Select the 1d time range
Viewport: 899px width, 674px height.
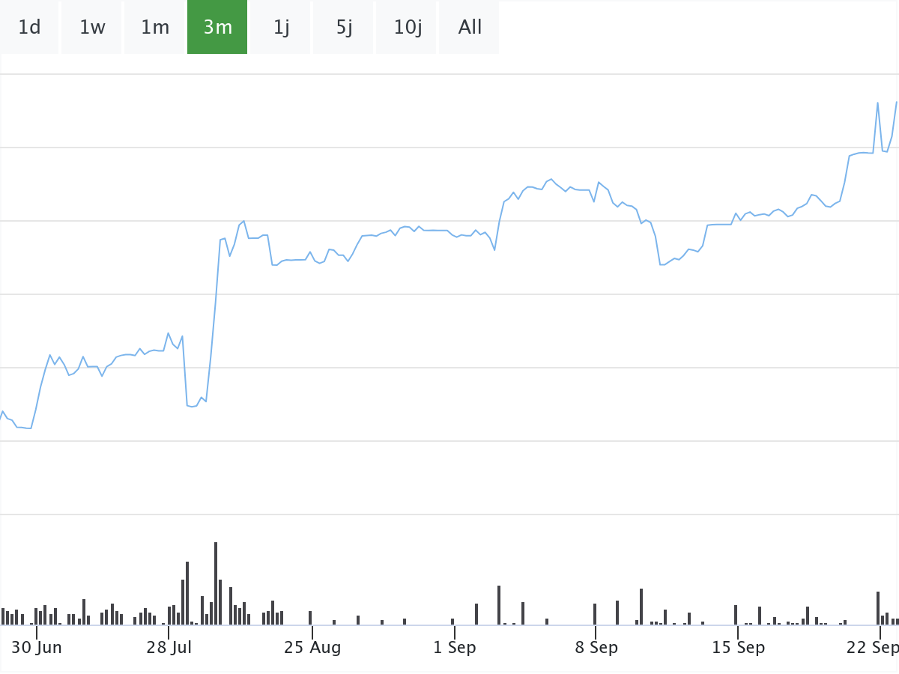point(29,28)
